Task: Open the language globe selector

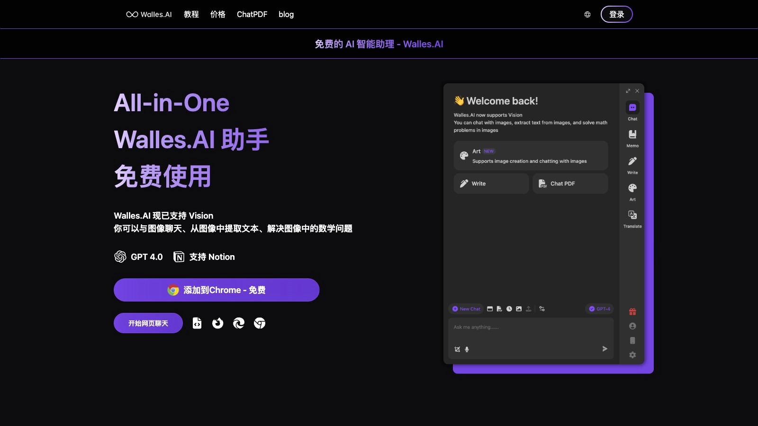Action: click(587, 14)
